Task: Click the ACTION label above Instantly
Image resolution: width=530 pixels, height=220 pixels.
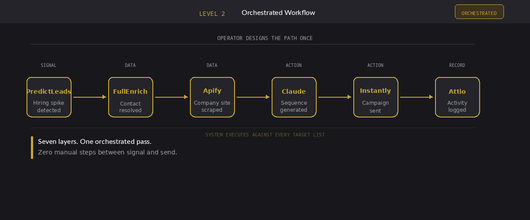Action: 375,65
